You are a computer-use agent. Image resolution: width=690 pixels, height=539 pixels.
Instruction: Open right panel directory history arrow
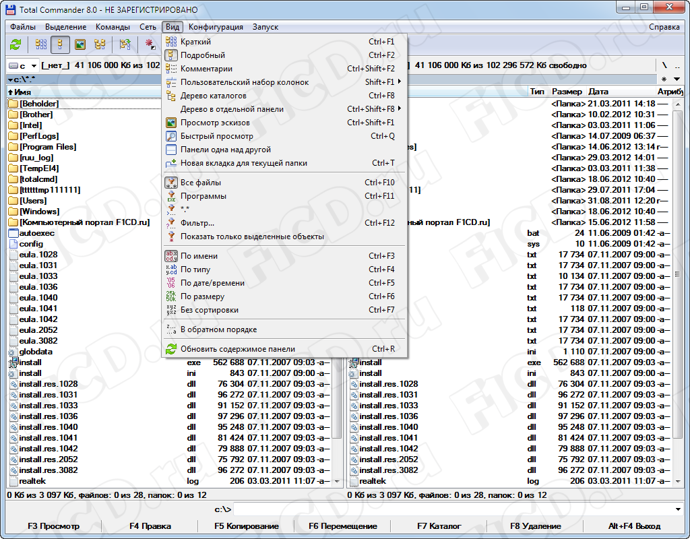[677, 80]
